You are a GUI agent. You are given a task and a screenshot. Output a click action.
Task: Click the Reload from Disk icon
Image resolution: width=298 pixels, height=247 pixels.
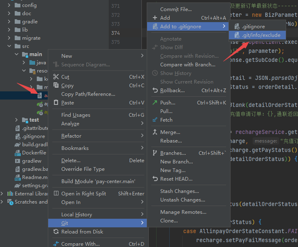(56, 231)
